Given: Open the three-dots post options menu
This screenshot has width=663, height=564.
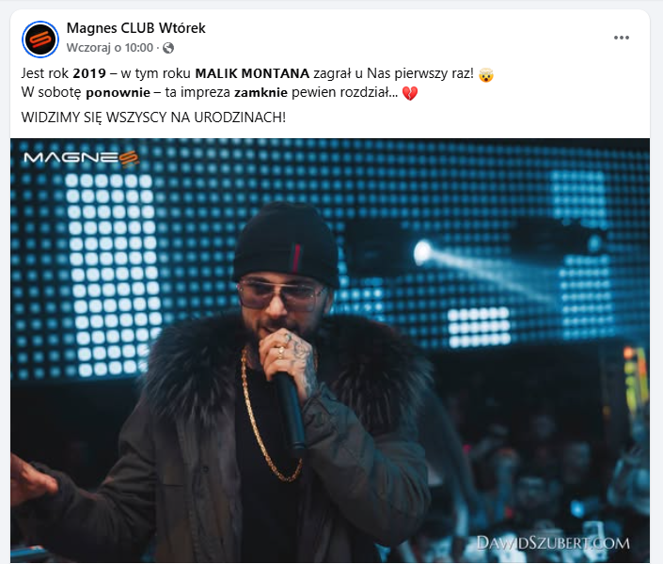Looking at the screenshot, I should [621, 38].
